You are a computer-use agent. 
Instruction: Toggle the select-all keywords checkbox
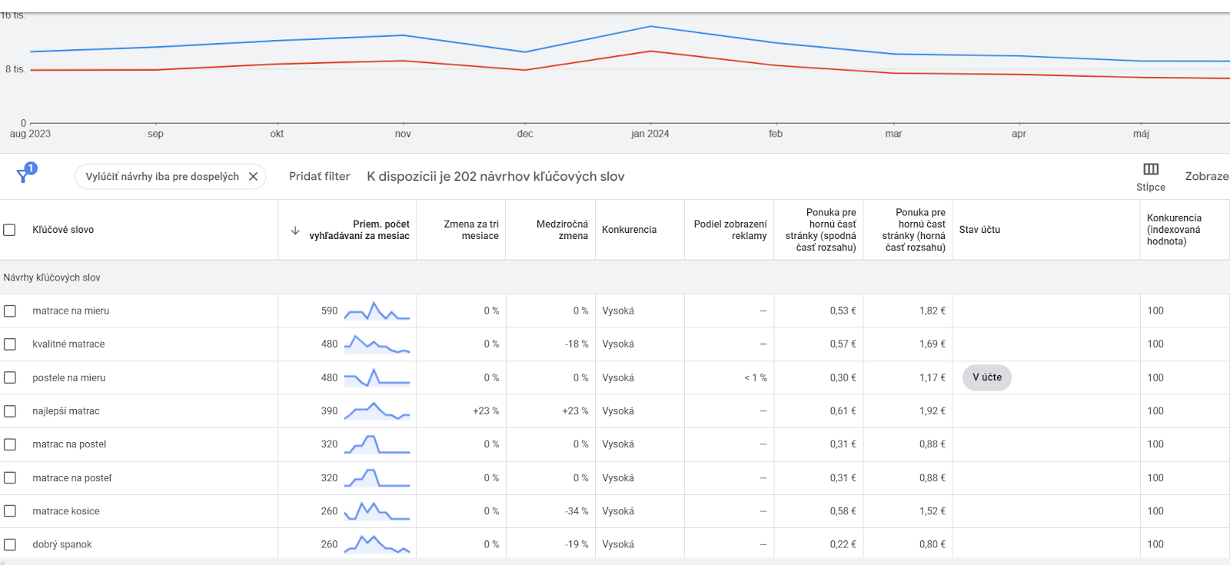10,230
